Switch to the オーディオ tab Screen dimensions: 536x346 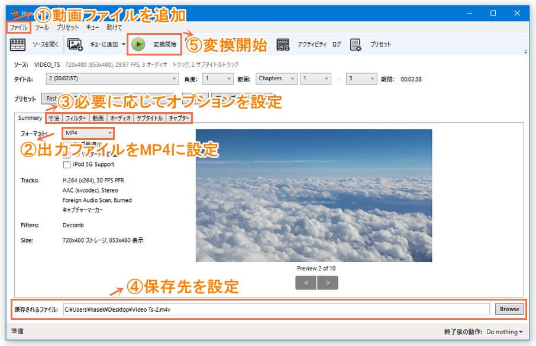(120, 118)
